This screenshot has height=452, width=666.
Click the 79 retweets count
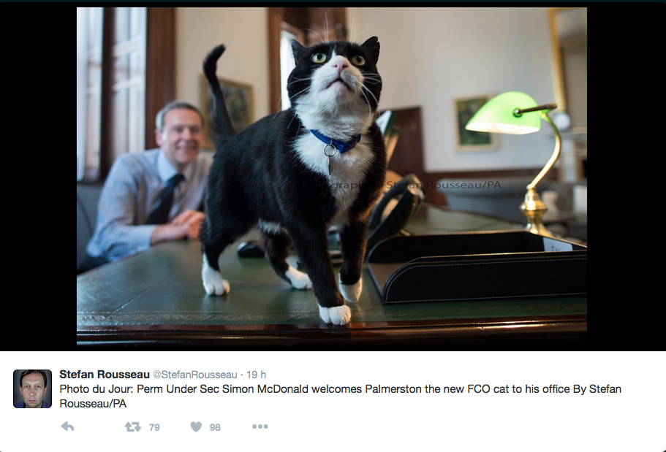[x=154, y=427]
